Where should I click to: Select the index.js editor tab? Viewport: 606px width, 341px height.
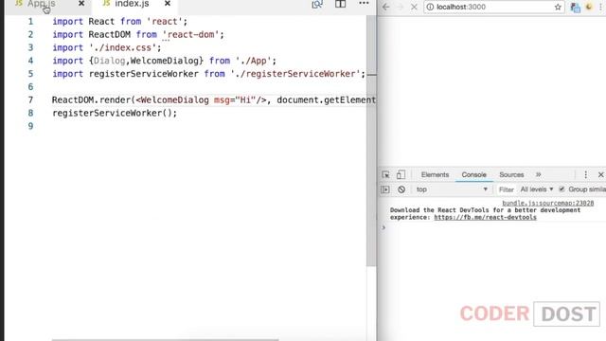click(x=132, y=4)
